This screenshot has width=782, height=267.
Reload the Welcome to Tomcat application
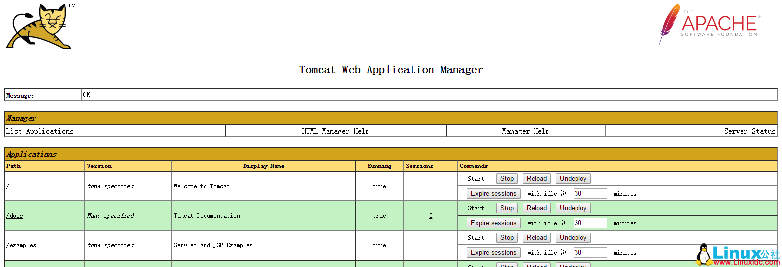pyautogui.click(x=536, y=179)
